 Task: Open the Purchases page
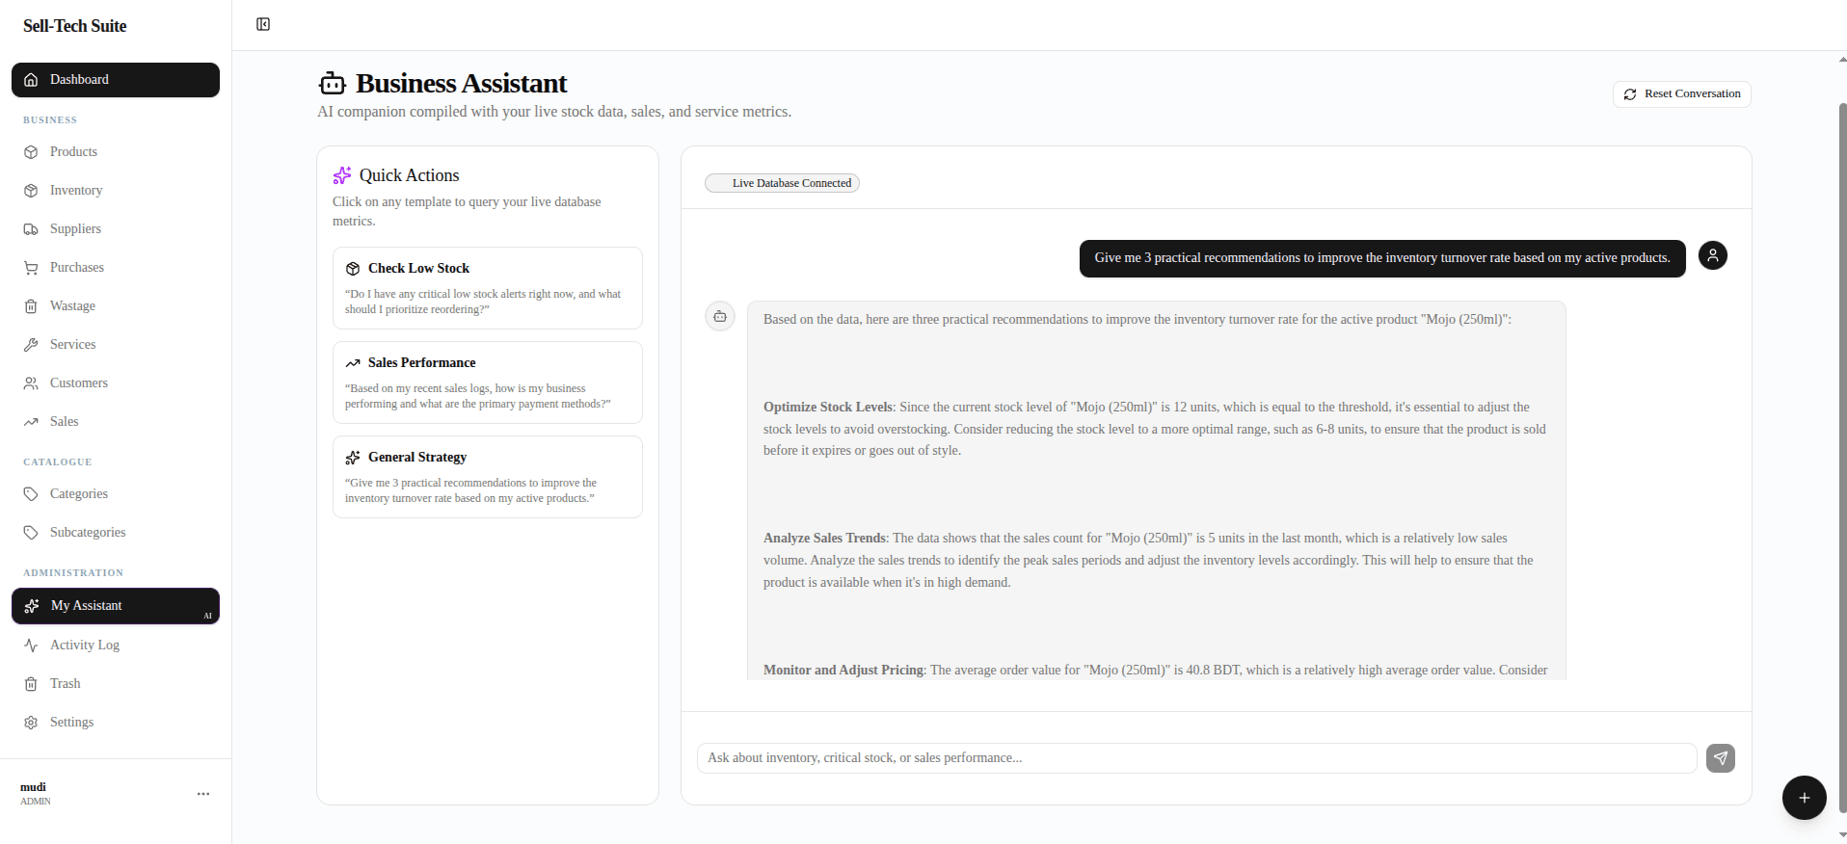click(x=116, y=268)
